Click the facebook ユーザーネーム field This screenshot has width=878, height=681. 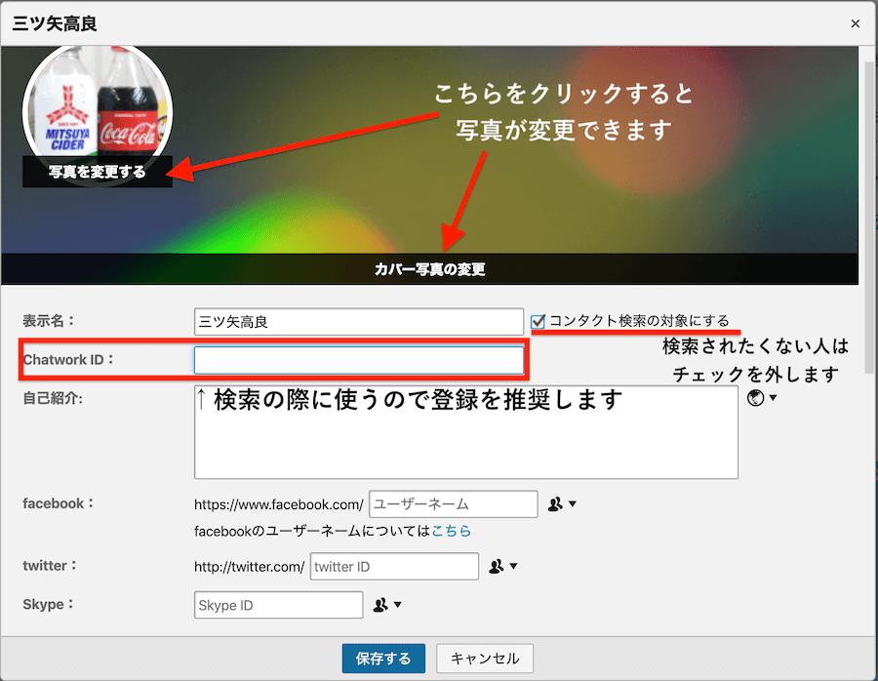coord(454,504)
